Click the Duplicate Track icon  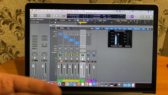[55, 23]
